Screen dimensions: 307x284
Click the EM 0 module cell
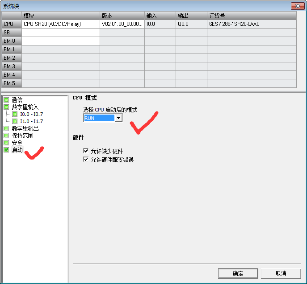(x=61, y=41)
